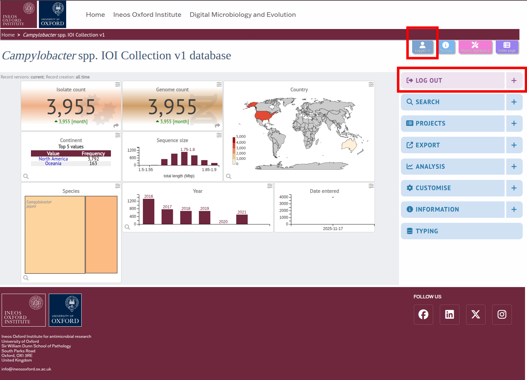527x380 pixels.
Task: Expand the Analysis section plus button
Action: (x=514, y=167)
